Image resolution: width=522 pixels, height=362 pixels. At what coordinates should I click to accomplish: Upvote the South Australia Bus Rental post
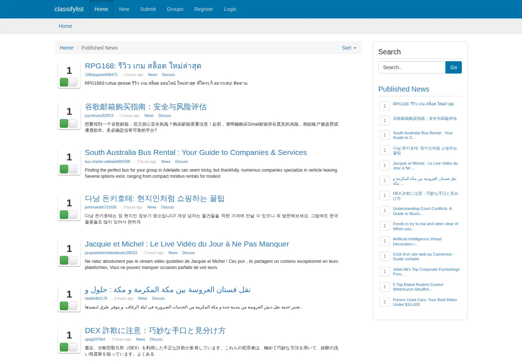[x=64, y=169]
